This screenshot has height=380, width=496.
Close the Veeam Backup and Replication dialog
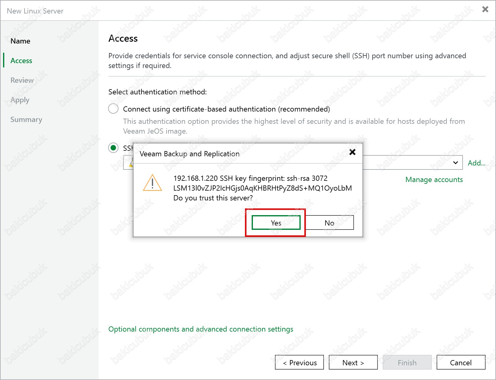[352, 152]
